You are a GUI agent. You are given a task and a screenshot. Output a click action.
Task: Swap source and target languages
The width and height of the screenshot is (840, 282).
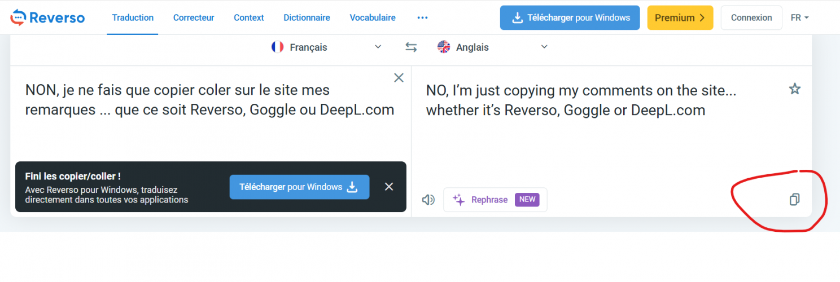click(x=411, y=47)
